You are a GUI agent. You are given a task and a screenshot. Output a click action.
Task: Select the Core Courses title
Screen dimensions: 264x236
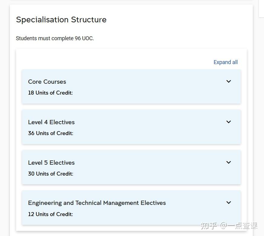click(47, 82)
